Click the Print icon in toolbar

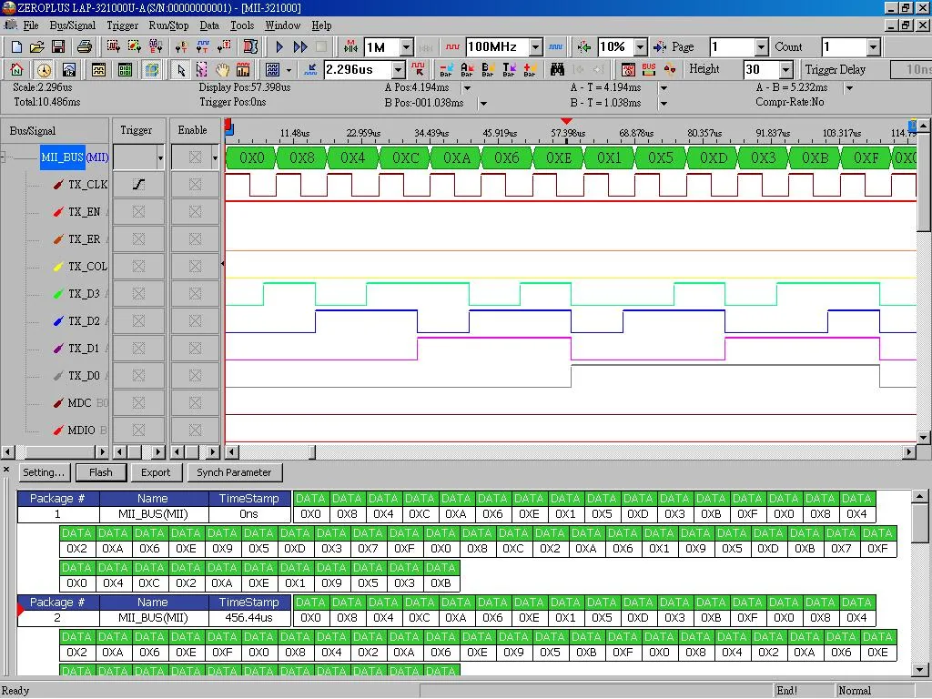click(x=85, y=46)
